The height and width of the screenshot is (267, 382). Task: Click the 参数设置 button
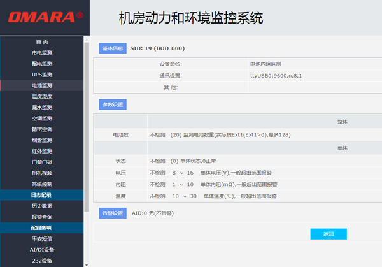pos(113,104)
